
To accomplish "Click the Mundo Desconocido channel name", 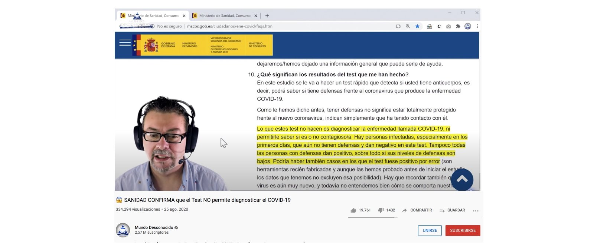I will (x=154, y=227).
